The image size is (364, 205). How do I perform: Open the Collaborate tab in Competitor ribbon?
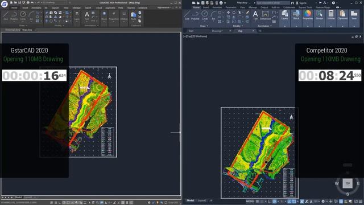pos(289,7)
